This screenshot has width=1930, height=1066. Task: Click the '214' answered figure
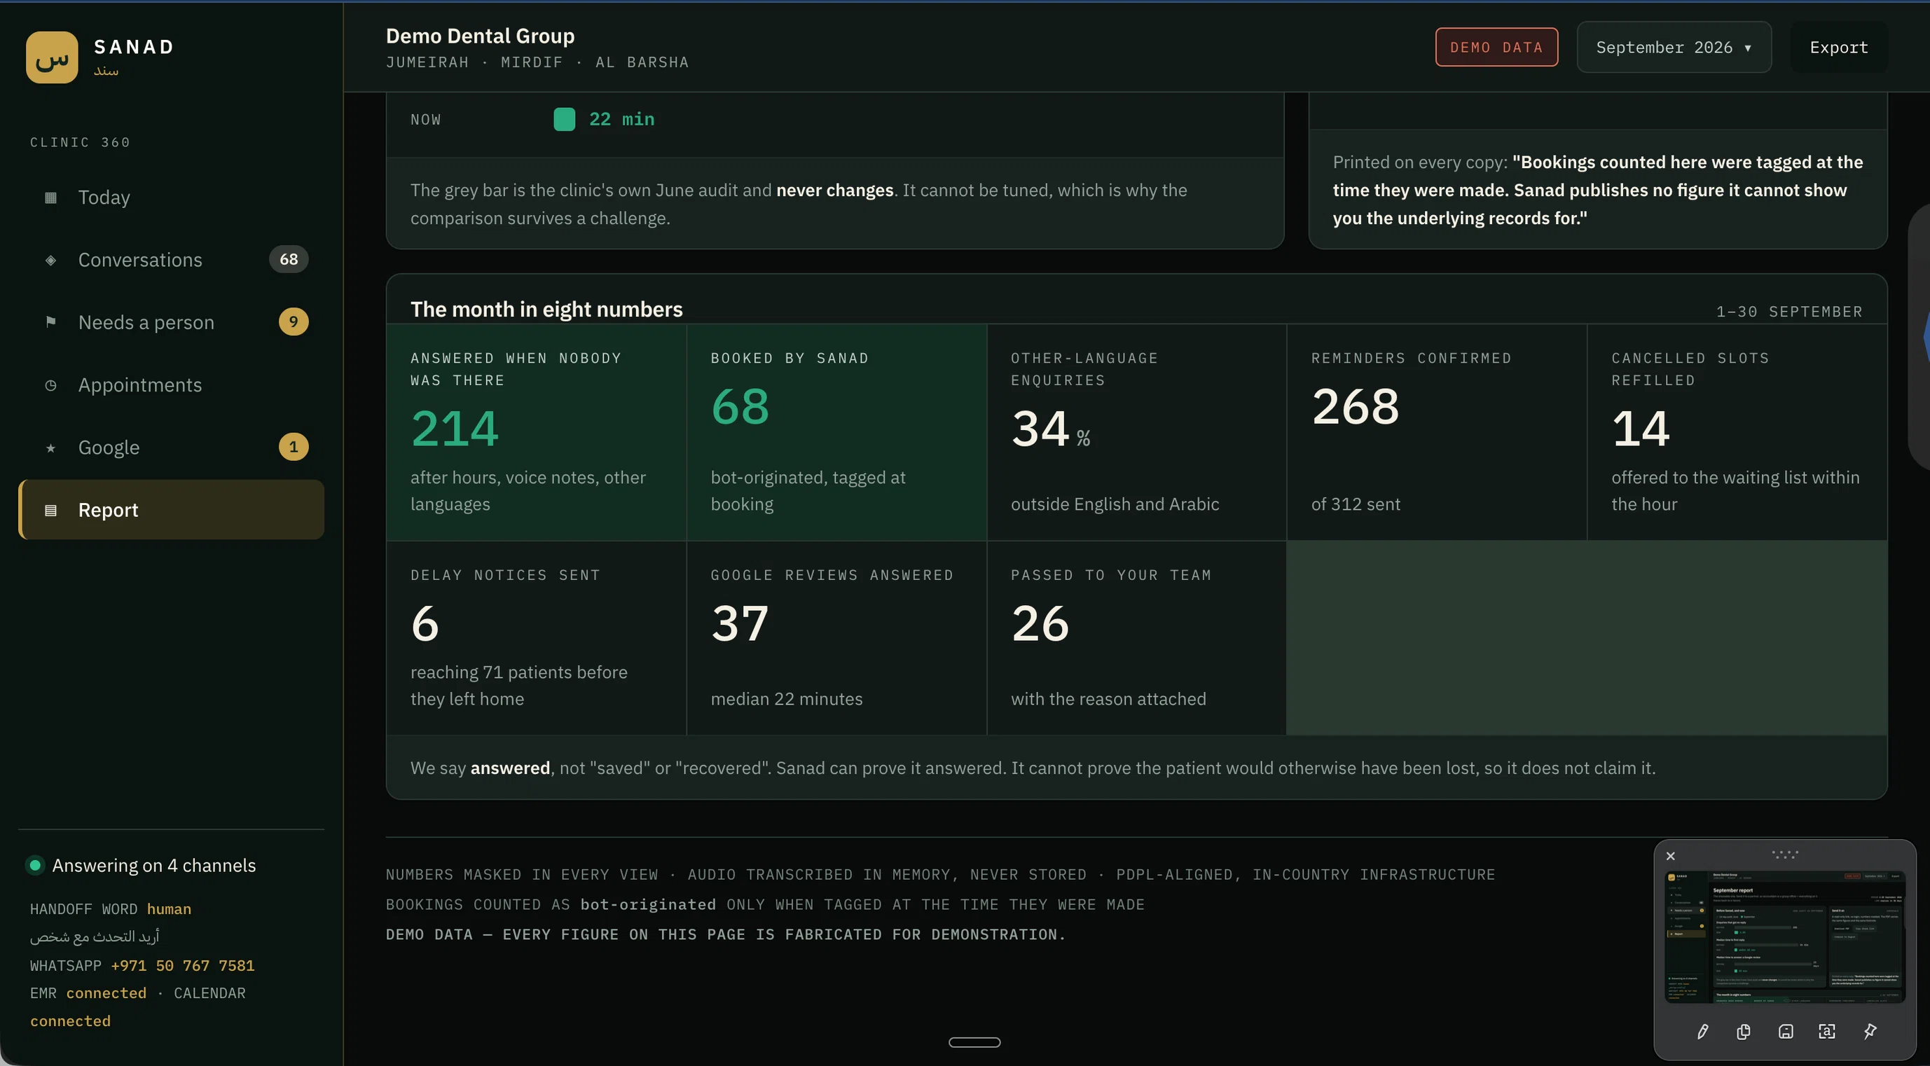click(x=455, y=429)
